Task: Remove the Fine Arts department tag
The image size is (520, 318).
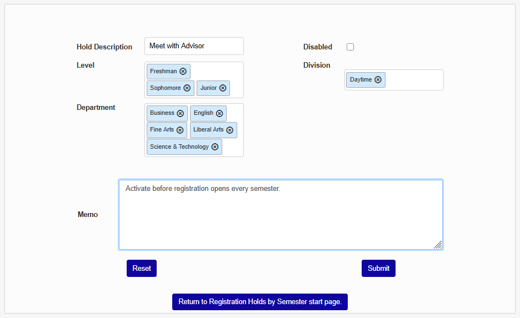Action: [x=179, y=130]
